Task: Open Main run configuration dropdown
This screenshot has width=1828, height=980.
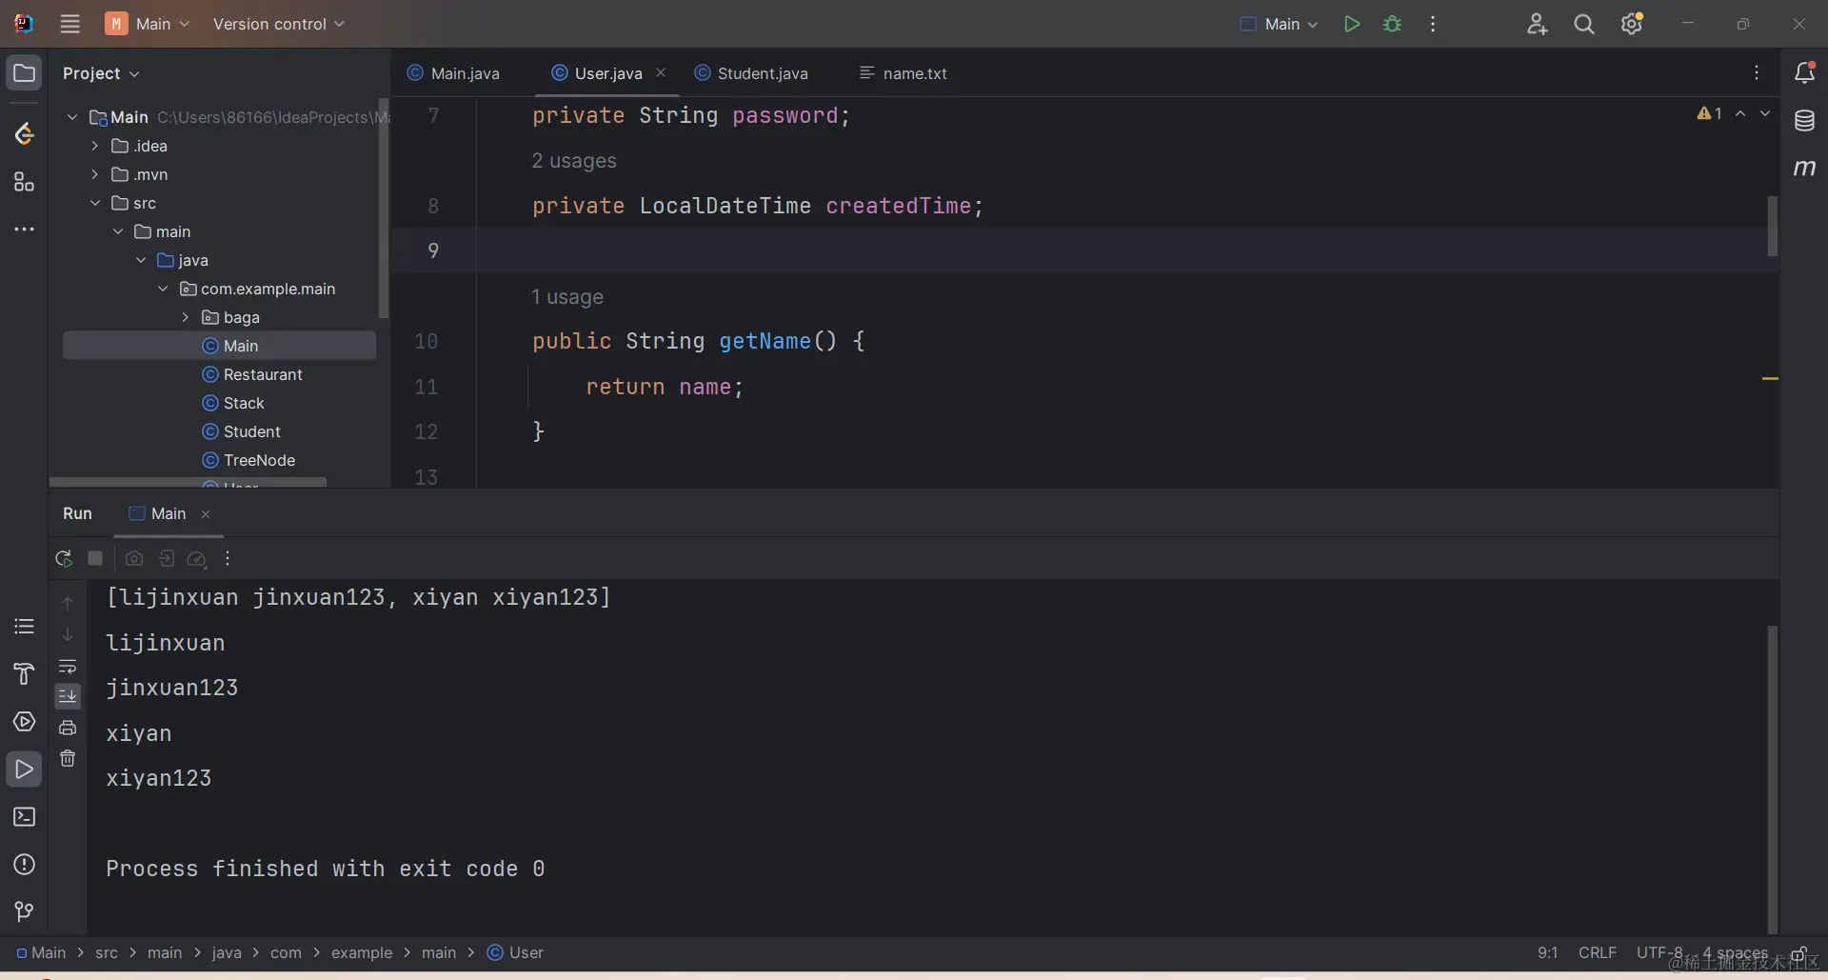Action: coord(1279,24)
